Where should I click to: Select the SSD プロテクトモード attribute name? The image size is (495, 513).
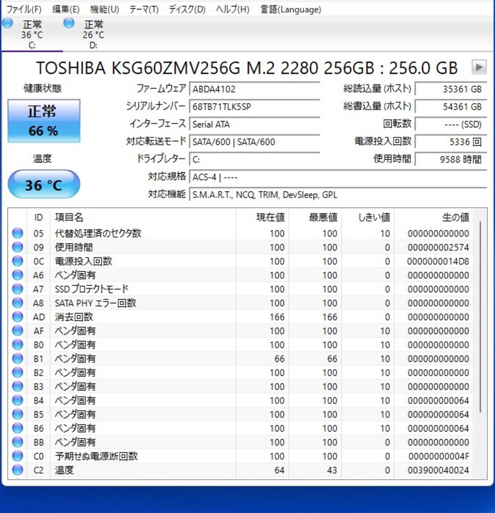92,289
